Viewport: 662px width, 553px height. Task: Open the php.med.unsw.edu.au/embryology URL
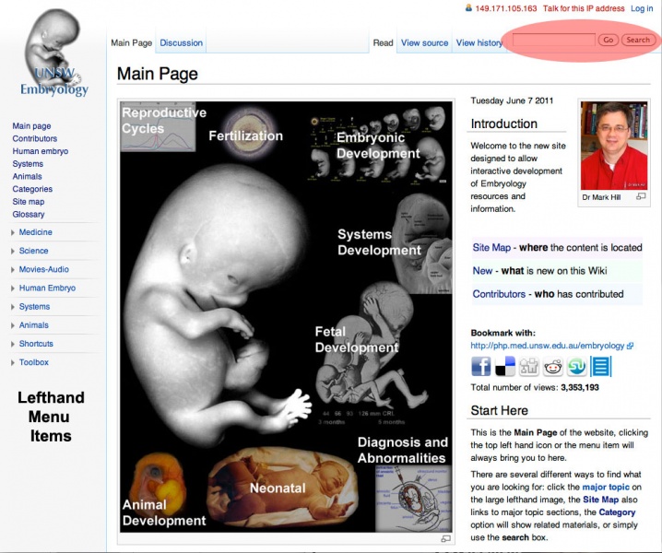(x=548, y=346)
